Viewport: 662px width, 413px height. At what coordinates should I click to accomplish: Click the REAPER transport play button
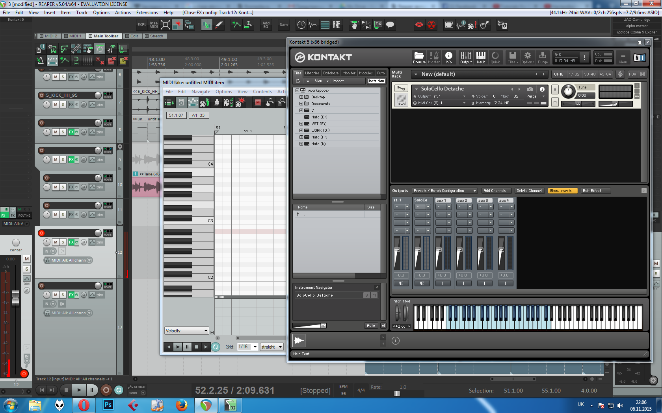point(79,390)
